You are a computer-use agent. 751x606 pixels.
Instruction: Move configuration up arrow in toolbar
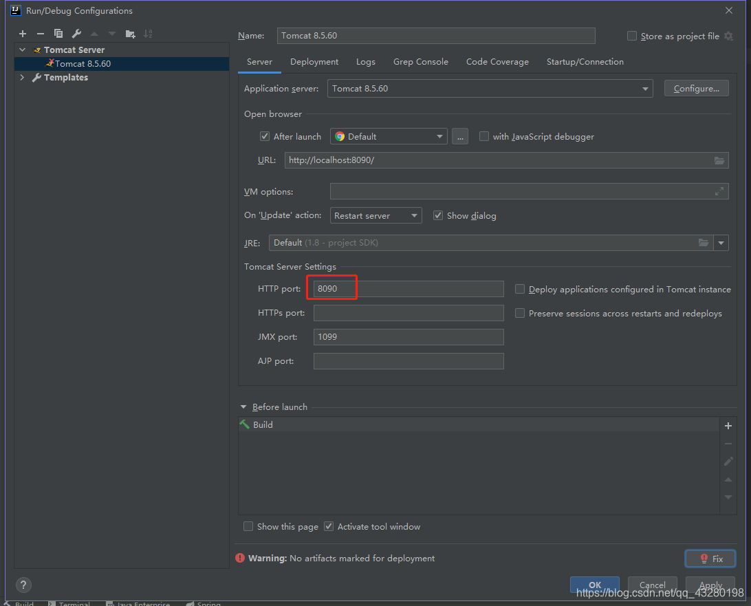pos(94,34)
